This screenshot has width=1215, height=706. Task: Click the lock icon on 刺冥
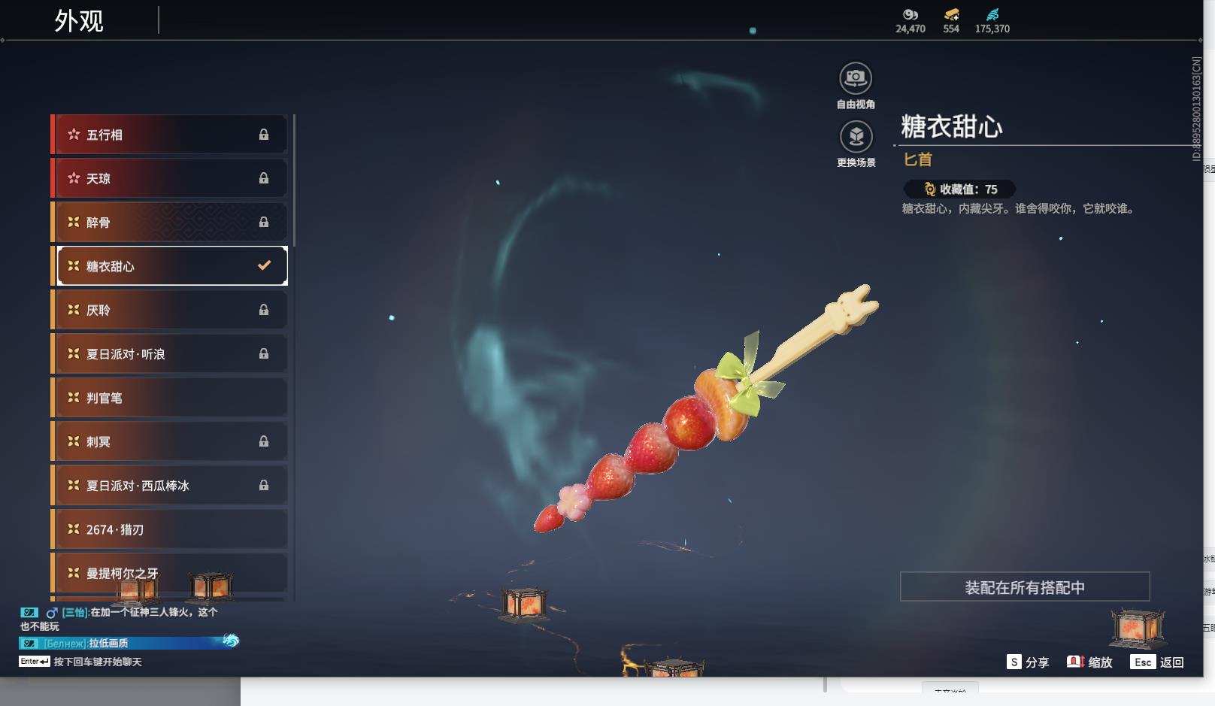264,441
